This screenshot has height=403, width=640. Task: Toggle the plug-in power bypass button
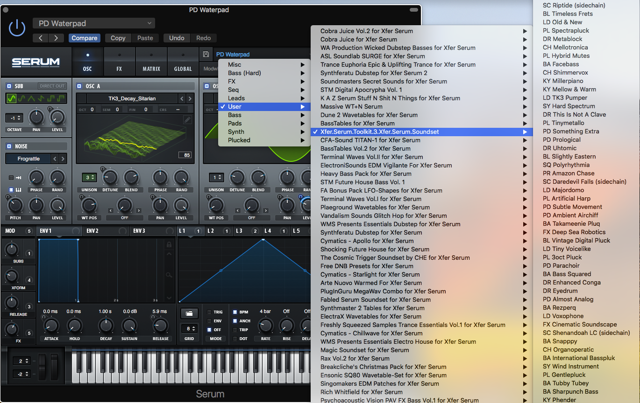click(x=17, y=28)
